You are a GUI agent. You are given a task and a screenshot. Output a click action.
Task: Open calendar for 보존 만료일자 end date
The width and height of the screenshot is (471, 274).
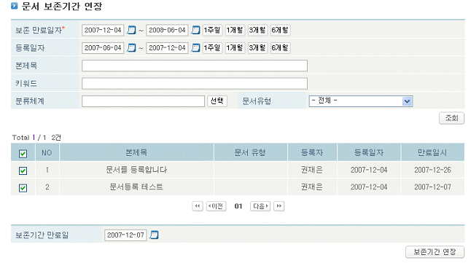195,30
